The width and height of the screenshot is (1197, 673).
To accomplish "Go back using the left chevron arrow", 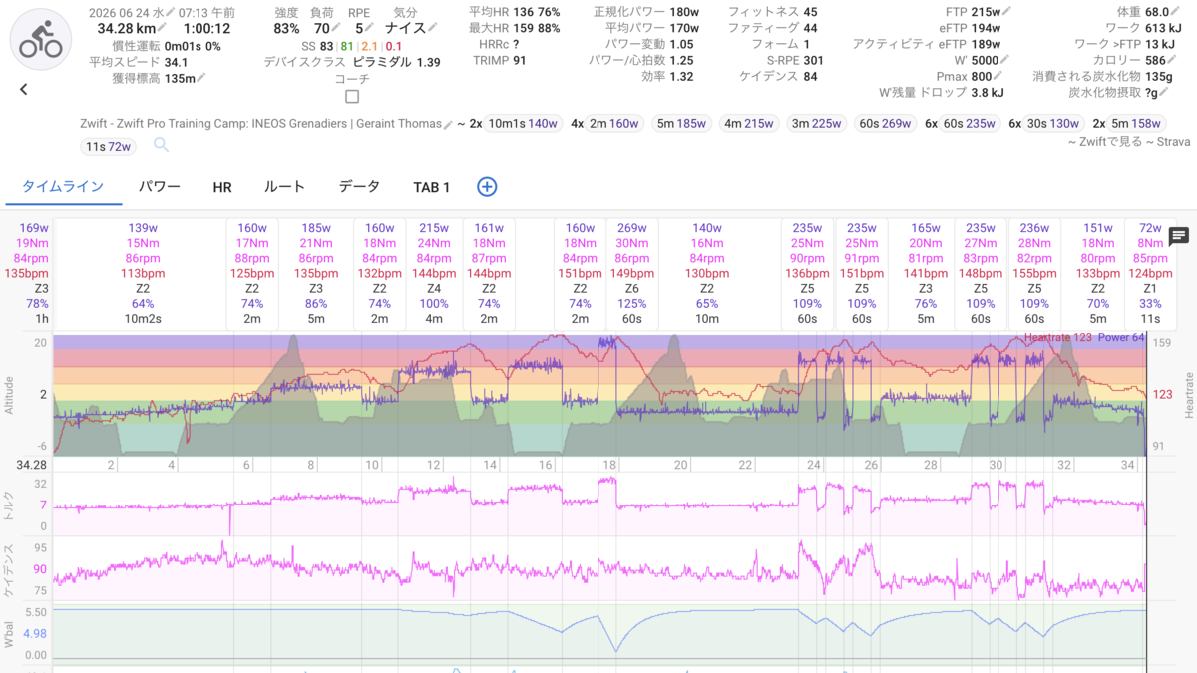I will click(x=24, y=89).
